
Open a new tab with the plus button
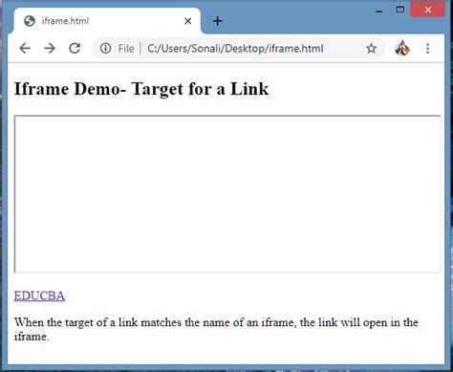217,21
